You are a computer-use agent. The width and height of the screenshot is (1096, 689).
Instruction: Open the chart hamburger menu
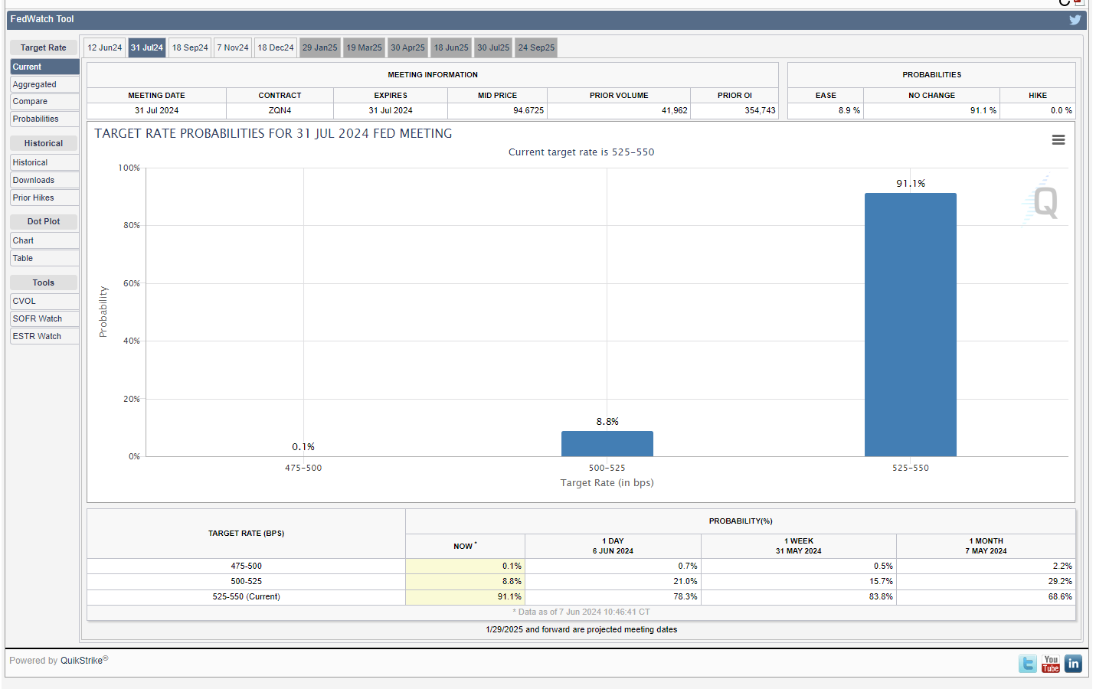(1058, 140)
